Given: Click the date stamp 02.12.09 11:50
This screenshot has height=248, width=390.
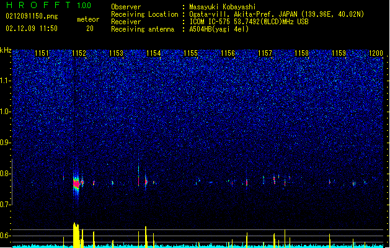Looking at the screenshot, I should tap(32, 29).
